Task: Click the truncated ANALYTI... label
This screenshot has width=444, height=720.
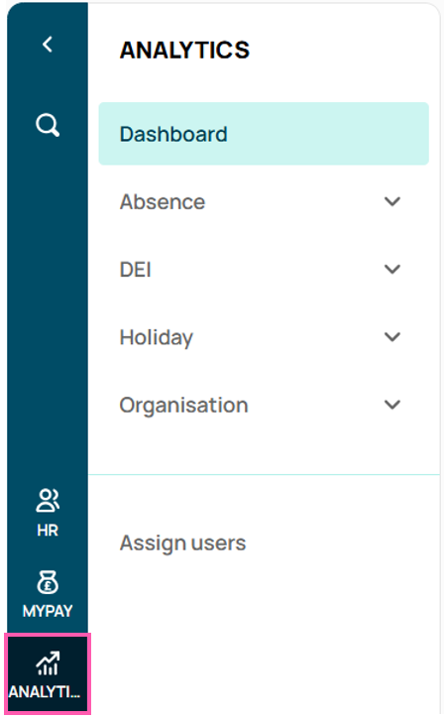Action: coord(45,691)
